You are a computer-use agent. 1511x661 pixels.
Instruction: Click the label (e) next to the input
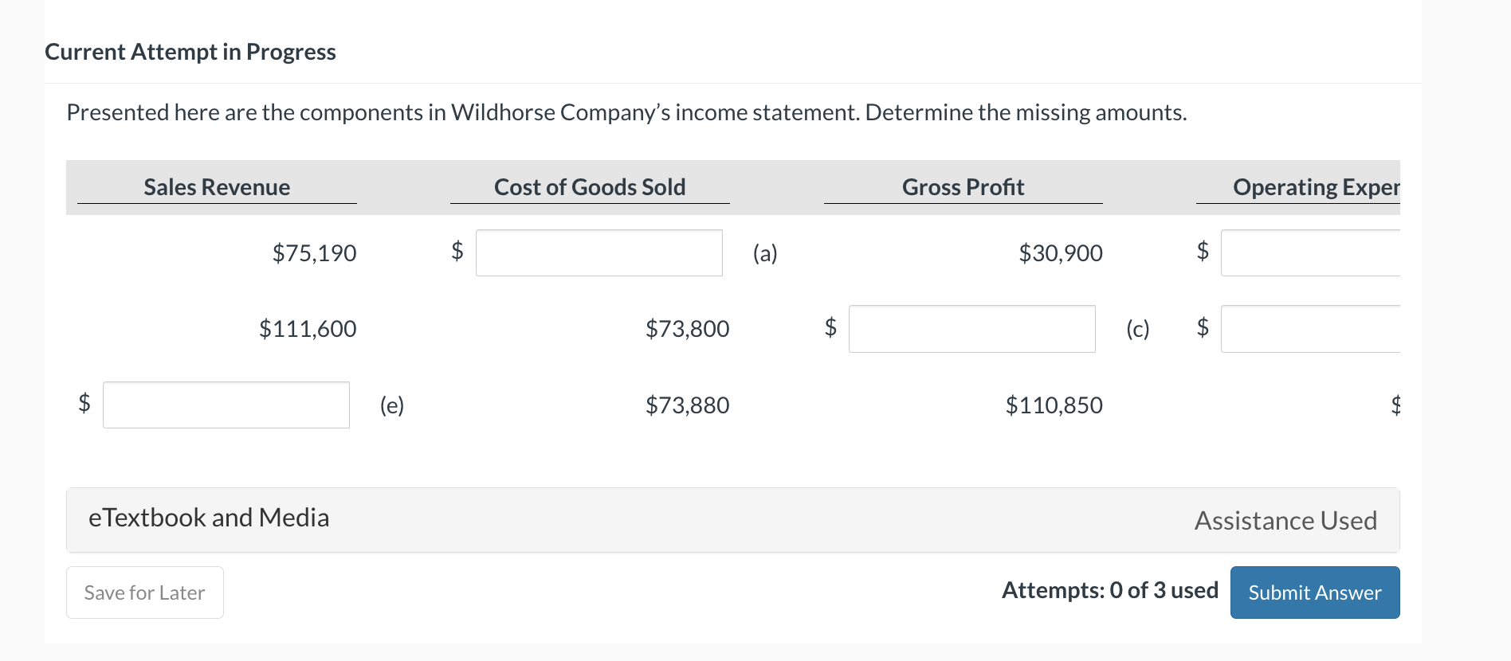point(391,405)
